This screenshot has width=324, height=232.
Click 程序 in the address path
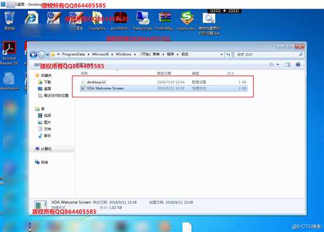point(170,54)
